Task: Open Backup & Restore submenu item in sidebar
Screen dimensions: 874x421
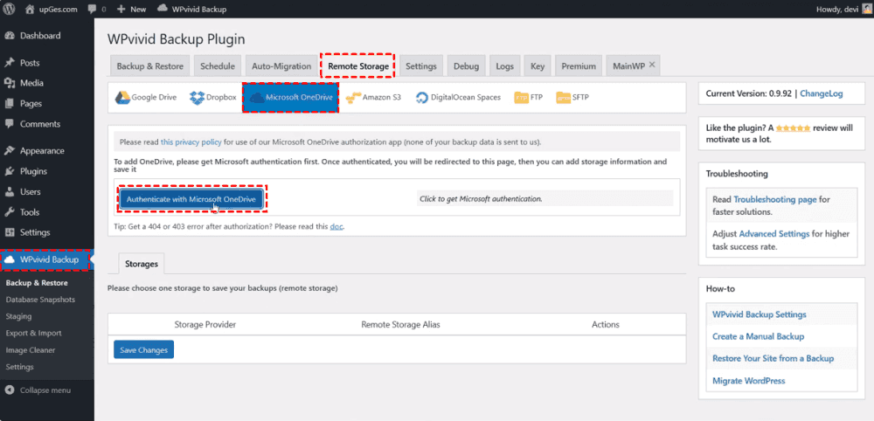Action: pos(36,283)
